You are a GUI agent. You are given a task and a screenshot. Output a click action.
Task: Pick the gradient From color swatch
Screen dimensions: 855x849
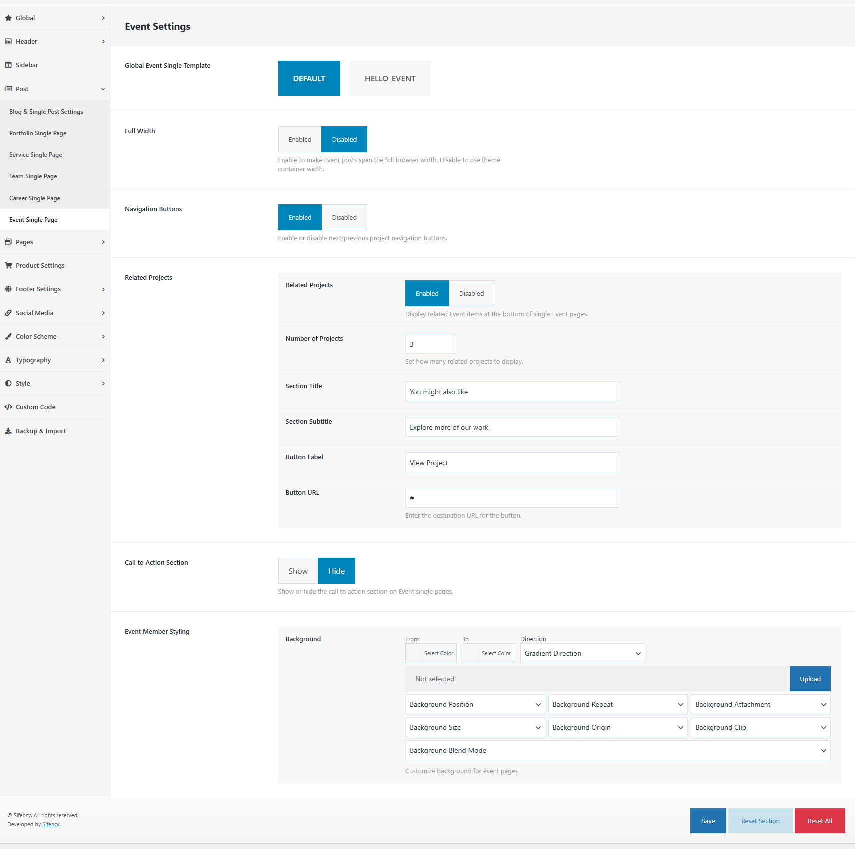click(414, 654)
